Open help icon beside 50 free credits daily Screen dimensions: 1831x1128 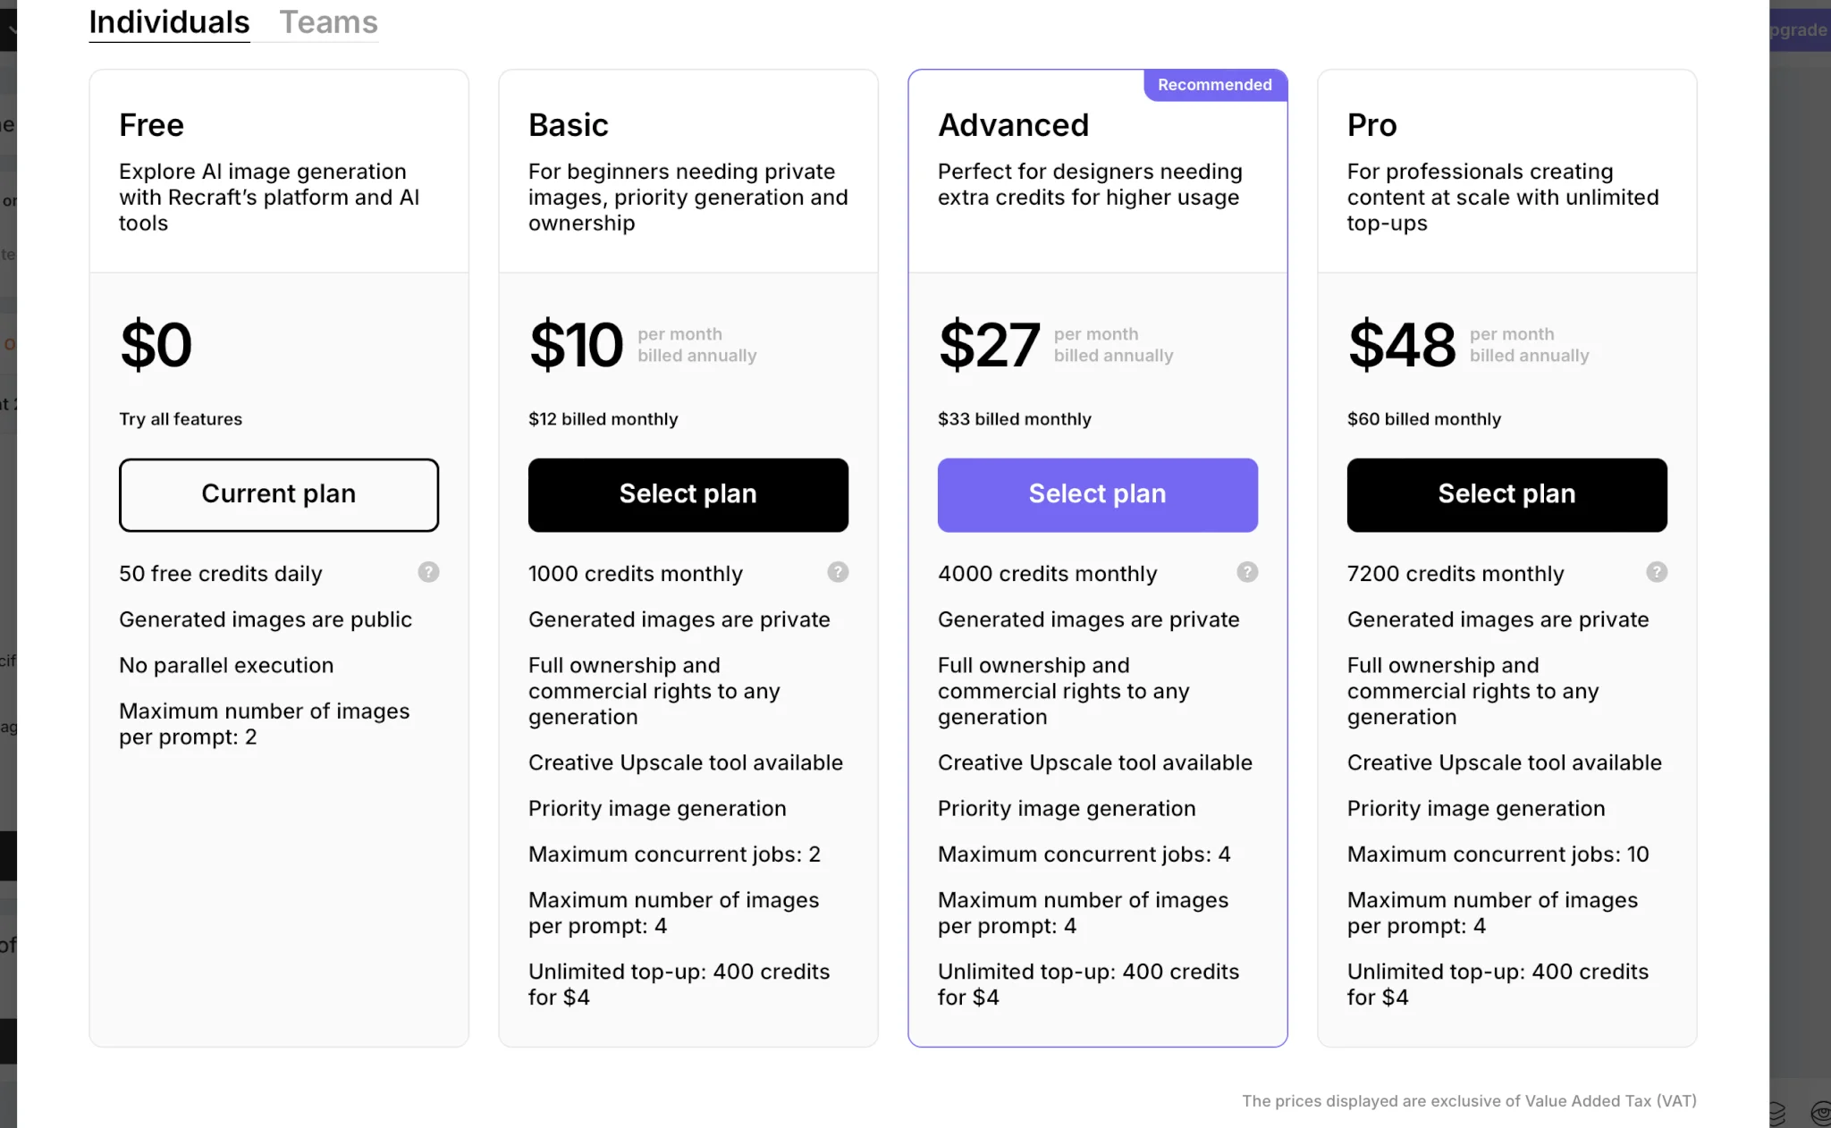click(x=428, y=572)
